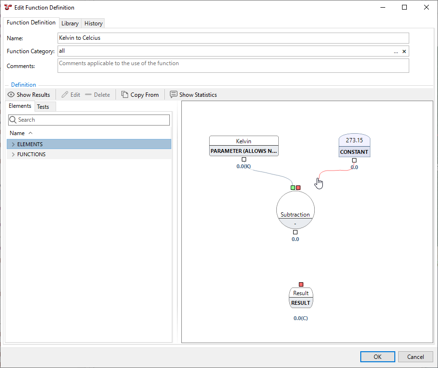Open Function Category browse ellipsis
This screenshot has width=438, height=368.
coord(396,51)
